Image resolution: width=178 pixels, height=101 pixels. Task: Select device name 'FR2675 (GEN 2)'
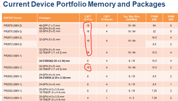(13, 32)
